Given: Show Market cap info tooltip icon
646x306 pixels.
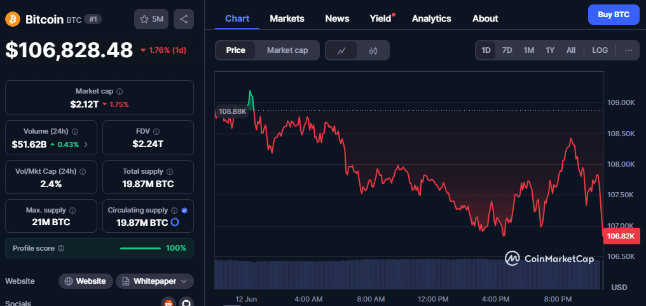Looking at the screenshot, I should point(120,92).
